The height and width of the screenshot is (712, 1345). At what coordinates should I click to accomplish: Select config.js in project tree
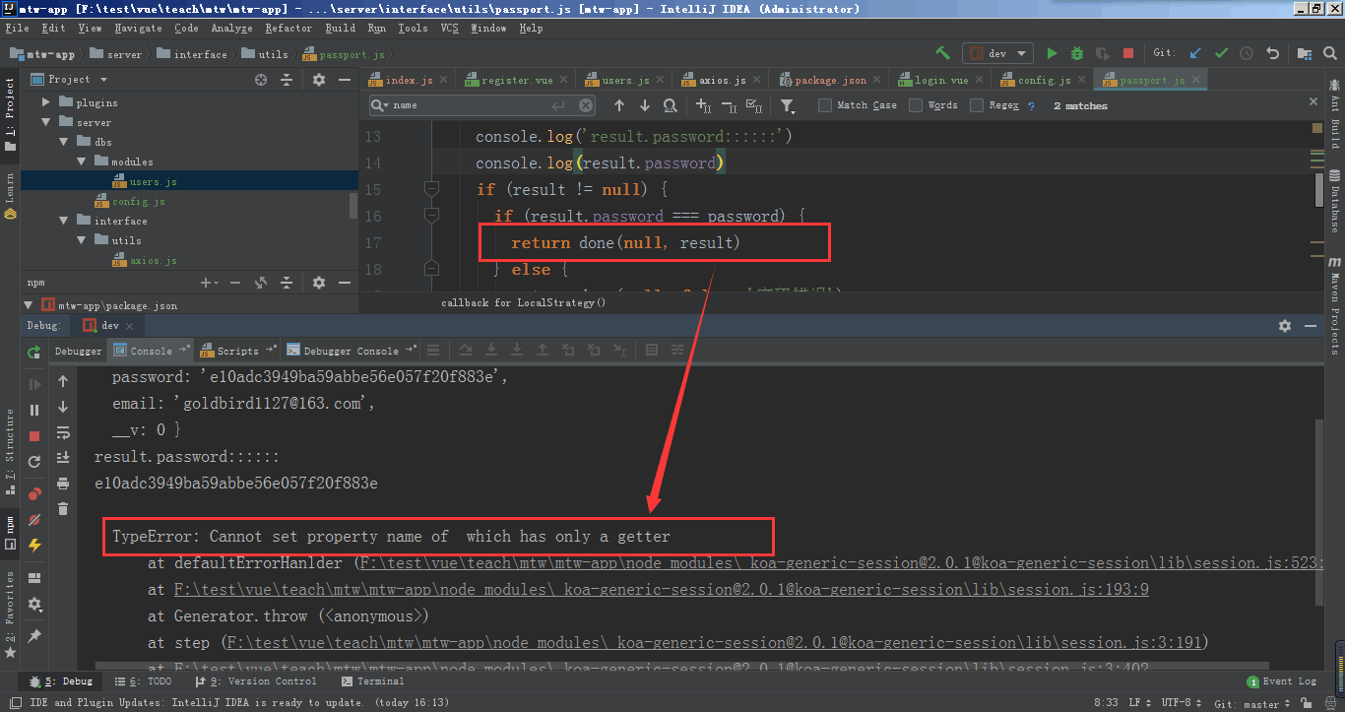click(138, 201)
